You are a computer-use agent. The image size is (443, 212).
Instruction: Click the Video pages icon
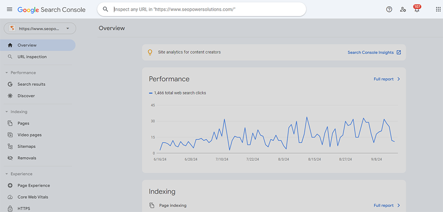[x=10, y=135]
